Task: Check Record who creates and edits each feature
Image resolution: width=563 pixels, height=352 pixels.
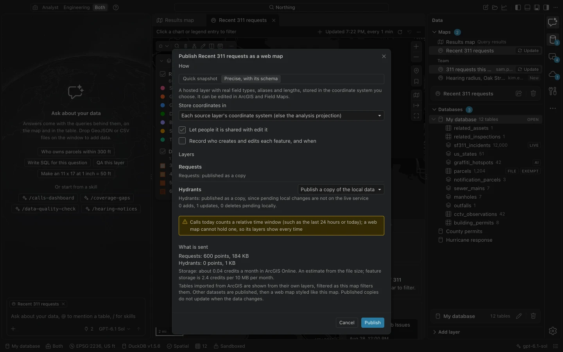Action: [182, 141]
